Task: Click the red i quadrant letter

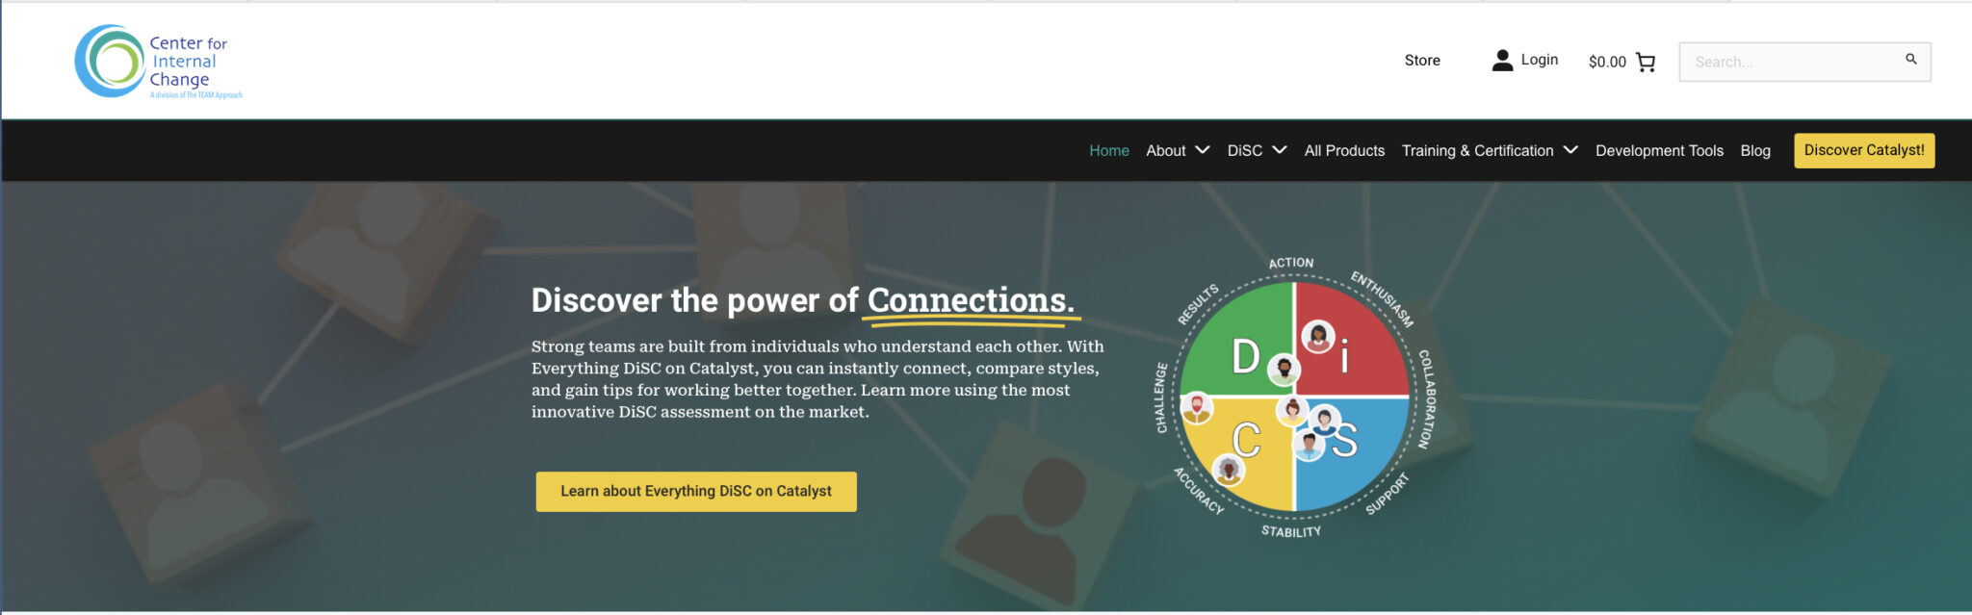Action: (1344, 357)
